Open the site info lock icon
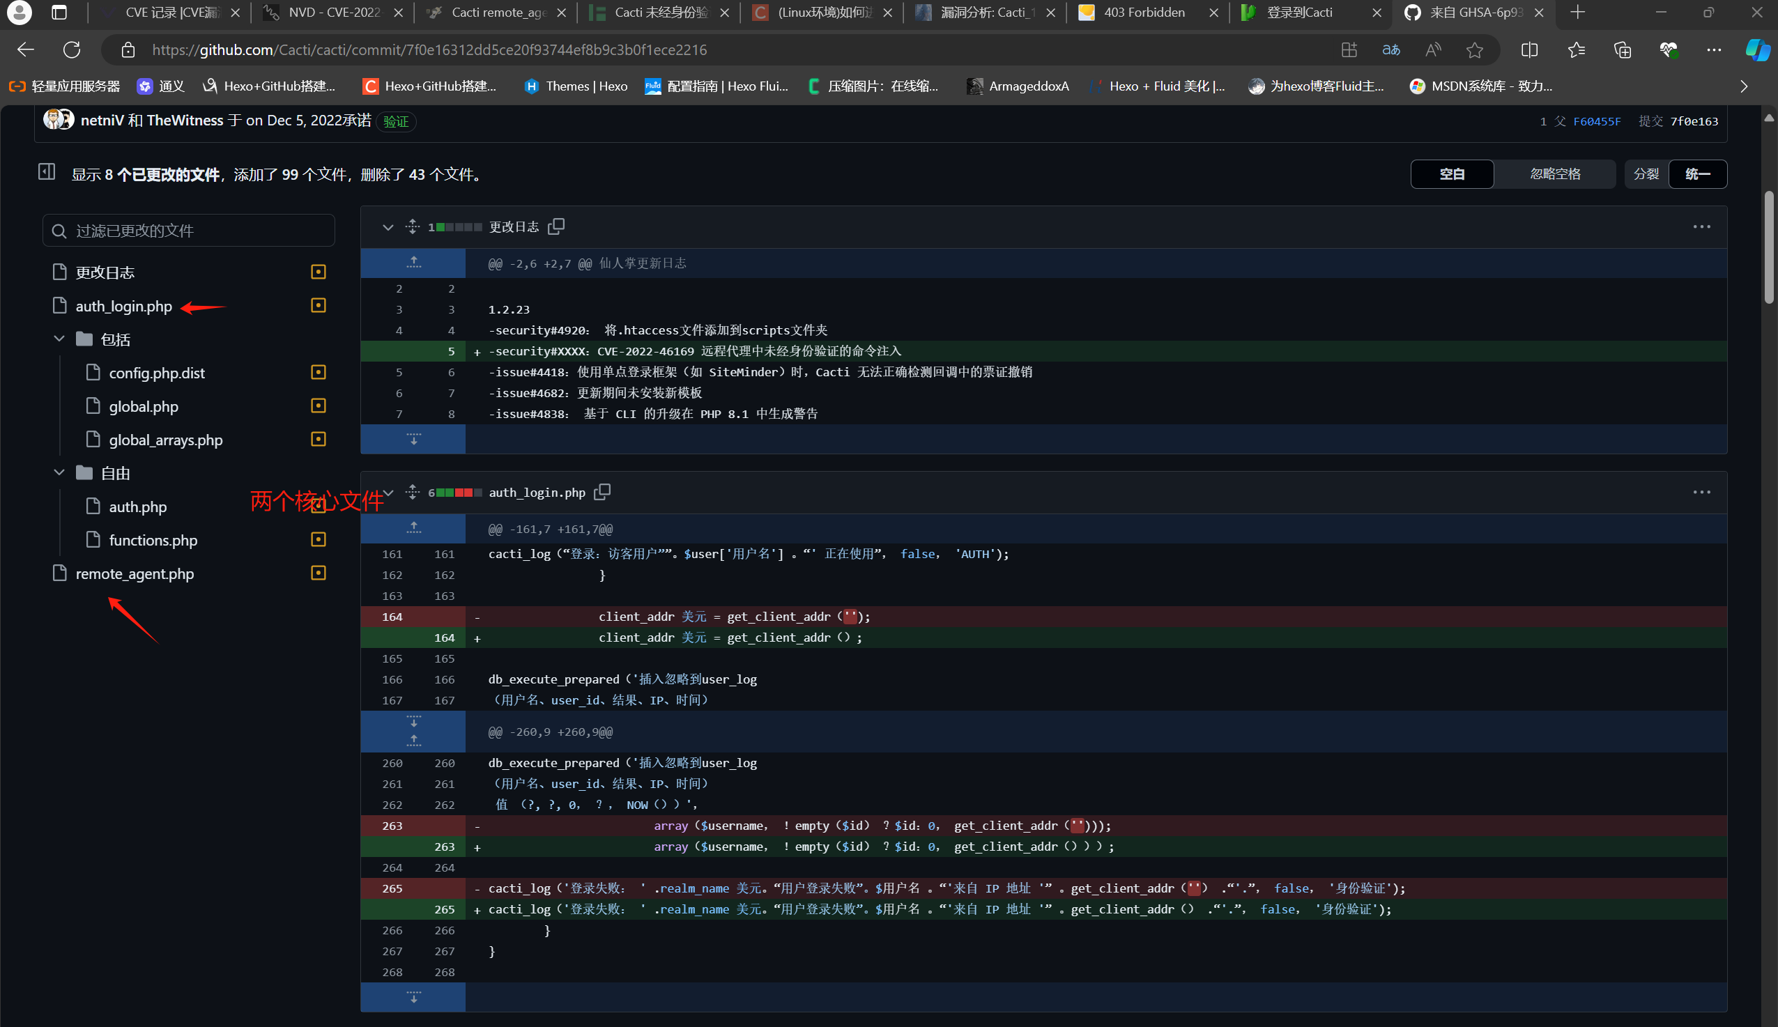The image size is (1778, 1027). [128, 50]
